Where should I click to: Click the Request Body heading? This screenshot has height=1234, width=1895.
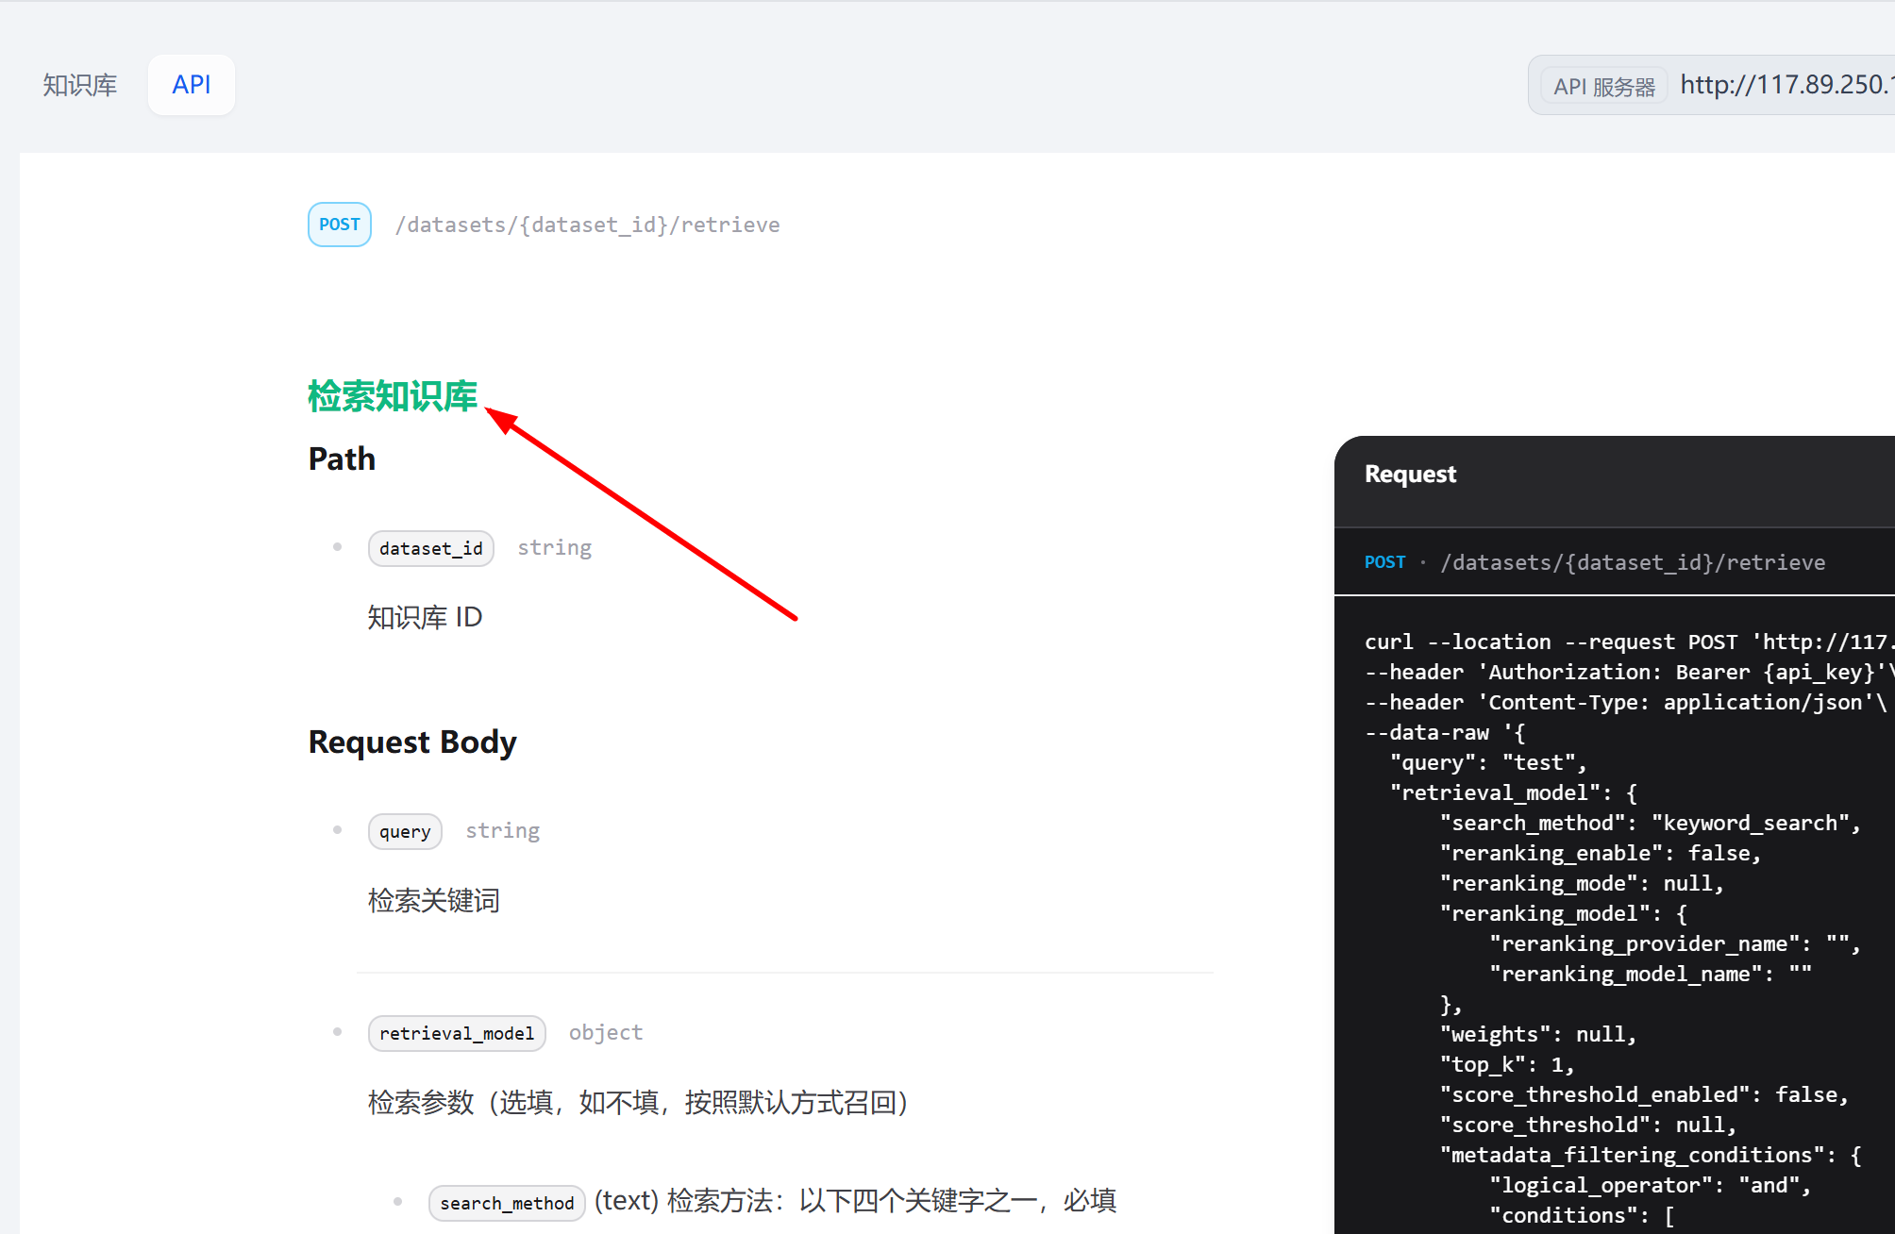[412, 742]
